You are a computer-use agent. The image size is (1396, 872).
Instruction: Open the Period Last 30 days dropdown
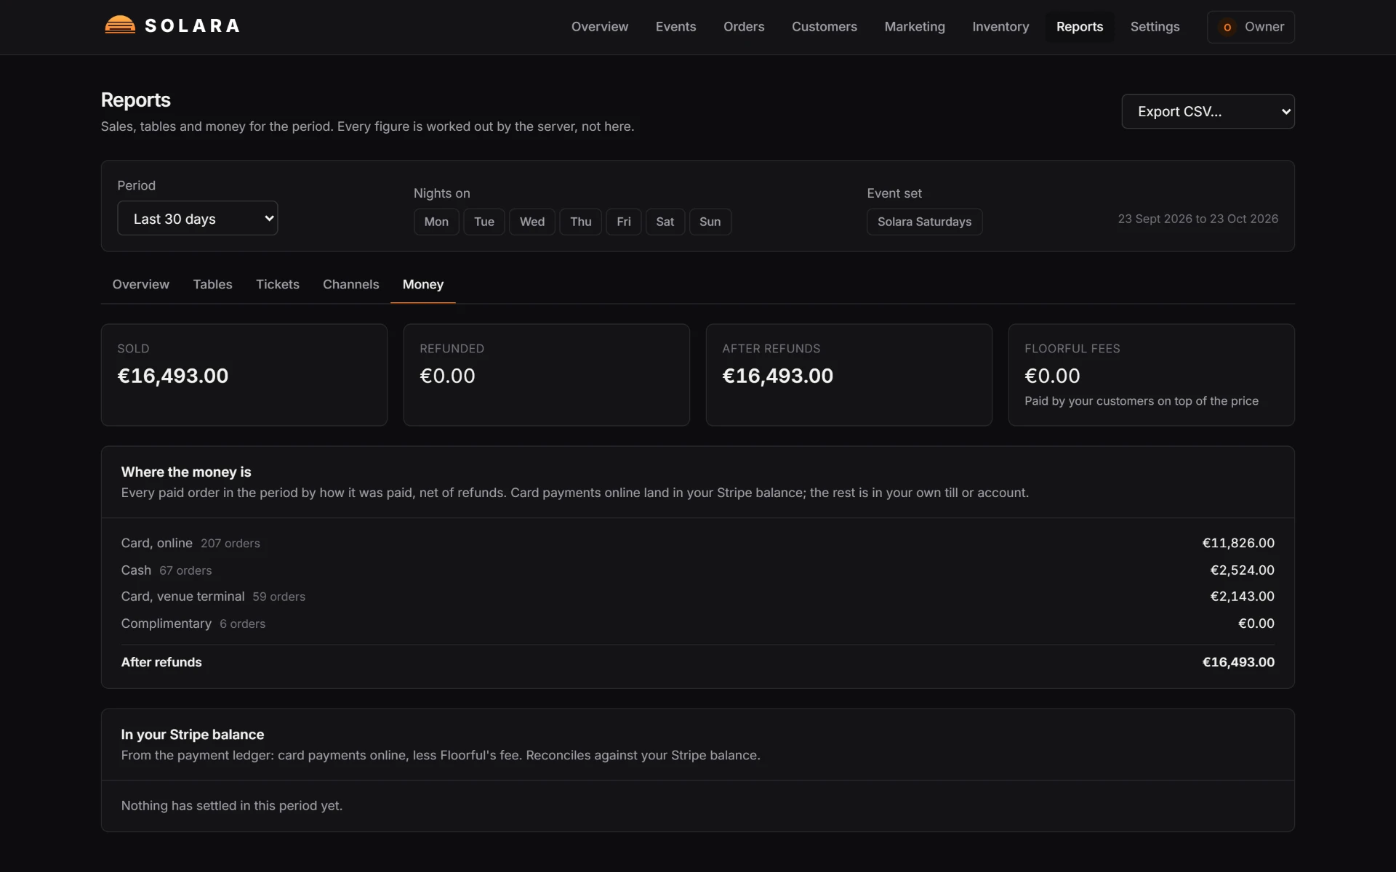tap(198, 218)
